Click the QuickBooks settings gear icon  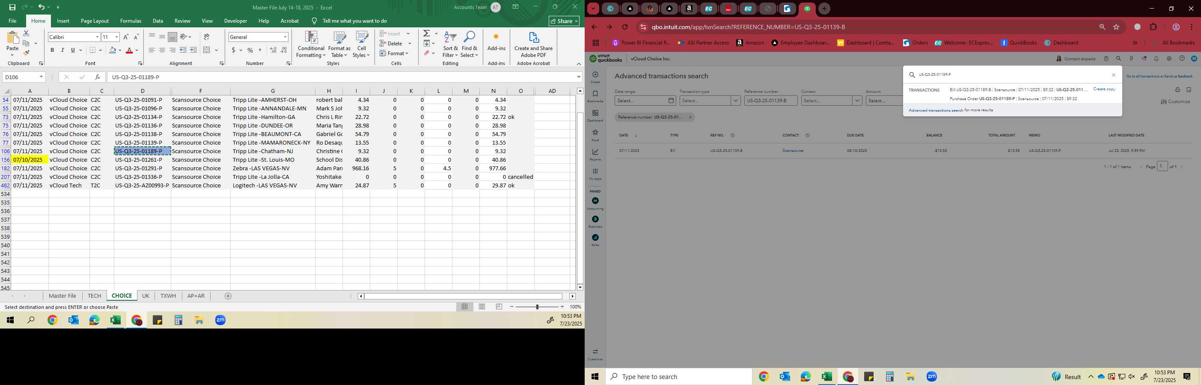pos(1169,59)
